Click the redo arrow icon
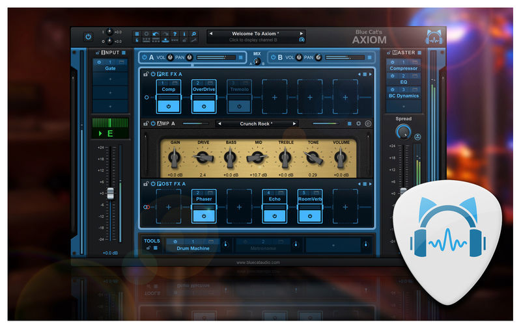521x329 pixels. click(x=165, y=34)
